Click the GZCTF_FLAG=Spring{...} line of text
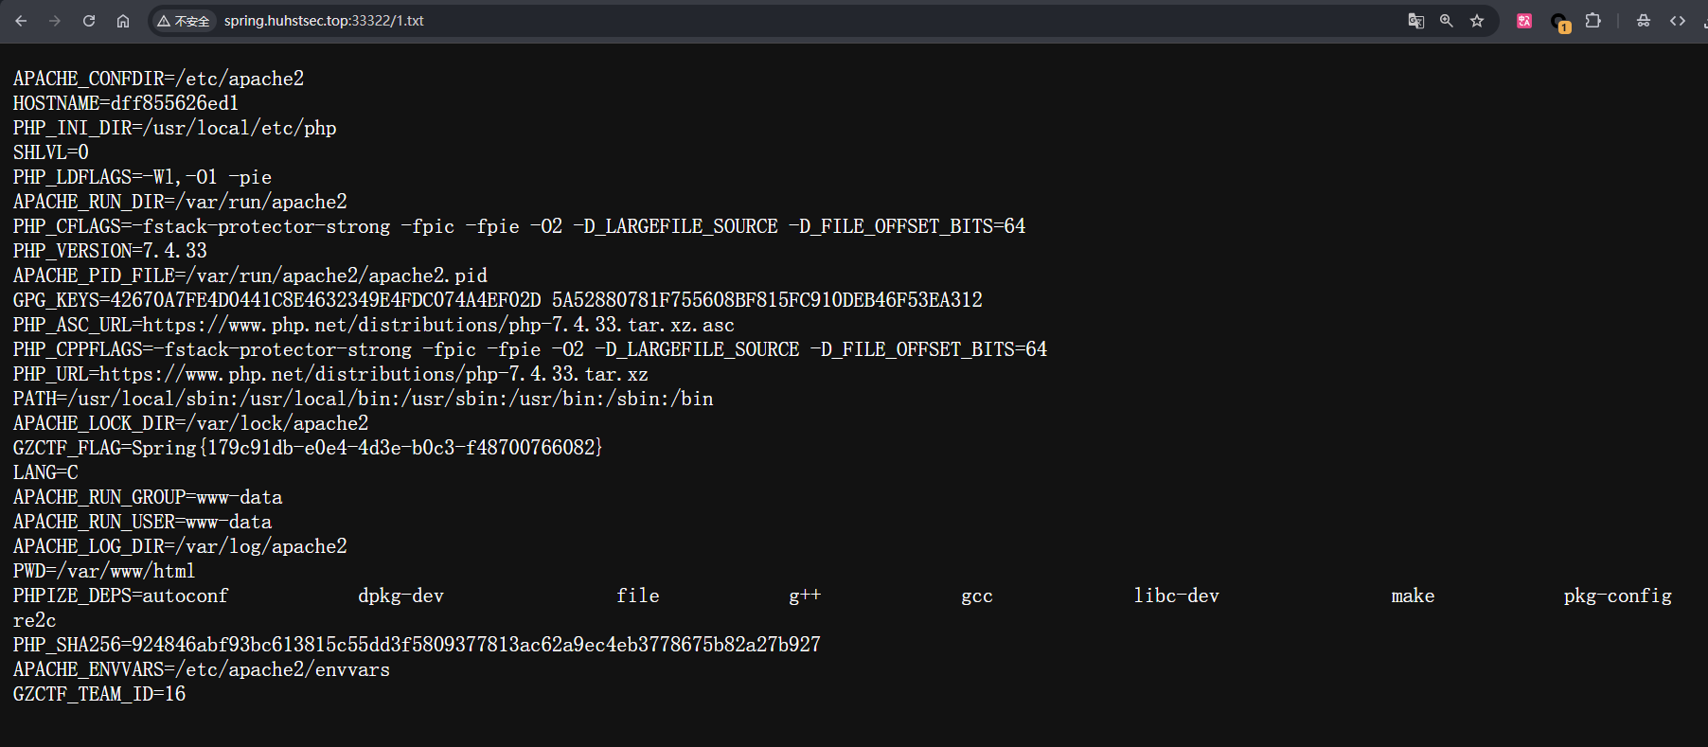1708x747 pixels. click(x=308, y=448)
